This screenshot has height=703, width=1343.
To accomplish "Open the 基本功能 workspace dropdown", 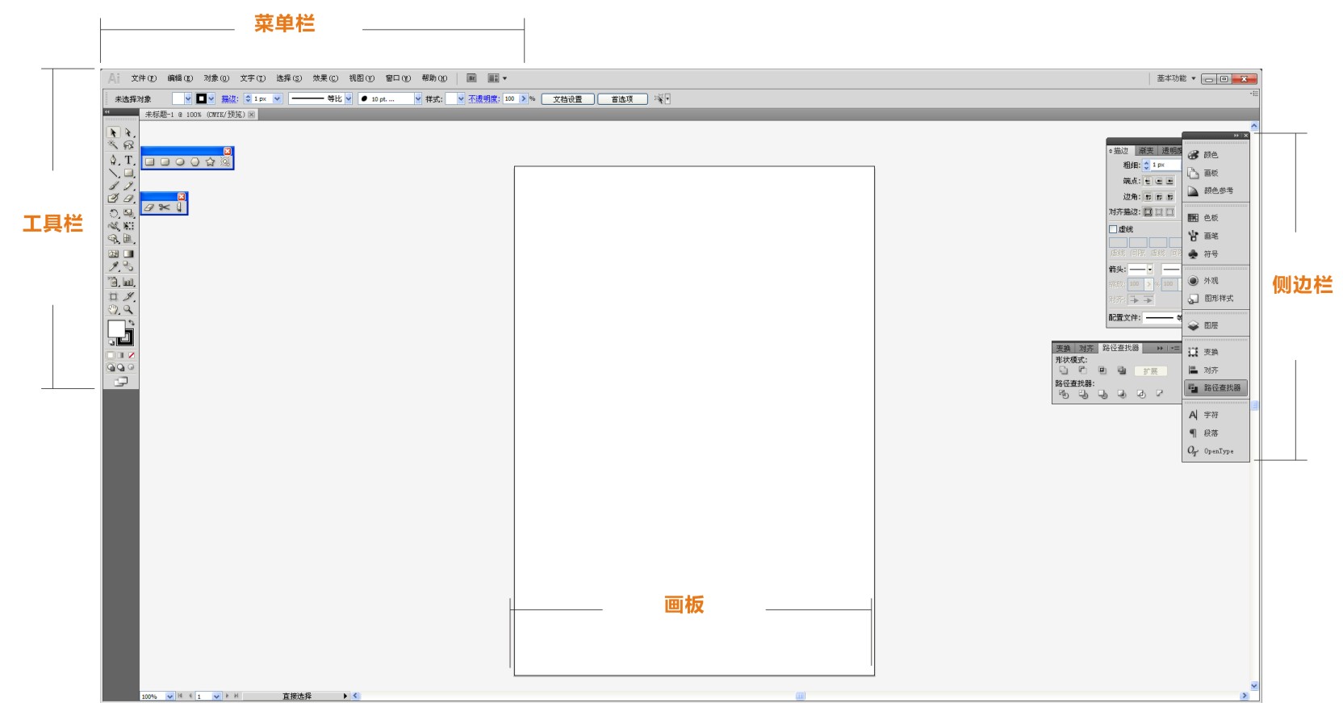I will tap(1176, 78).
